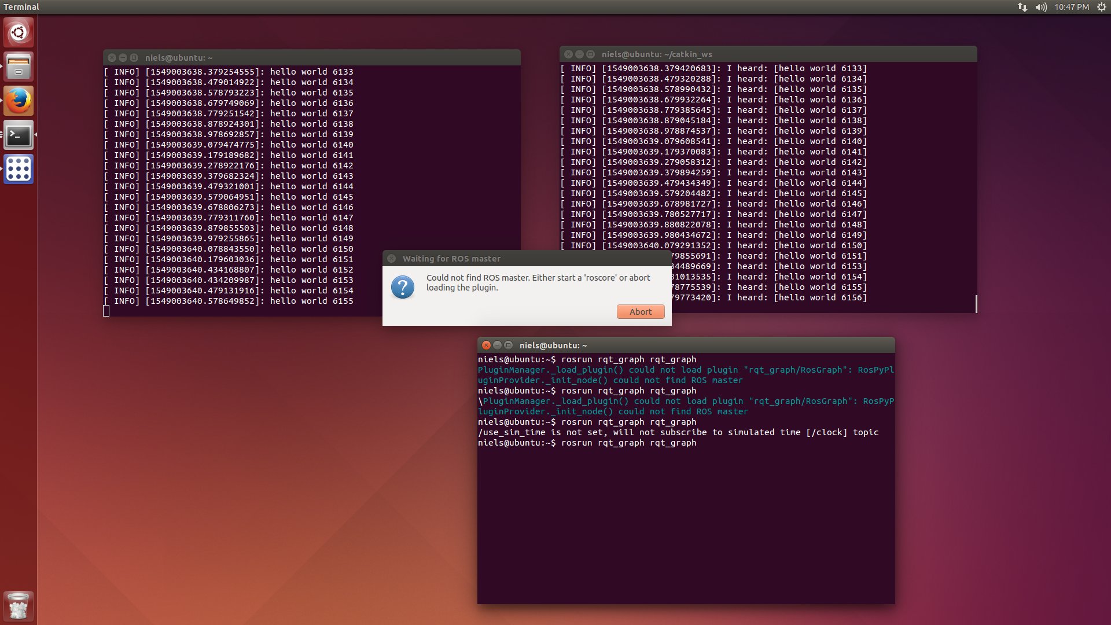Close the Waiting for ROS master dialog
Image resolution: width=1111 pixels, height=625 pixels.
click(x=392, y=259)
